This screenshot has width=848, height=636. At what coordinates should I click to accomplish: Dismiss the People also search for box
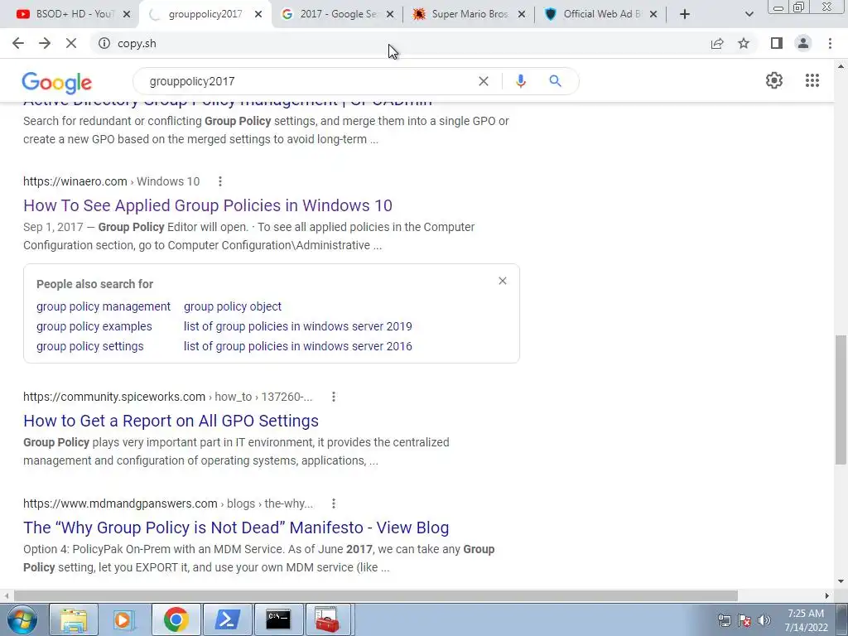coord(503,281)
